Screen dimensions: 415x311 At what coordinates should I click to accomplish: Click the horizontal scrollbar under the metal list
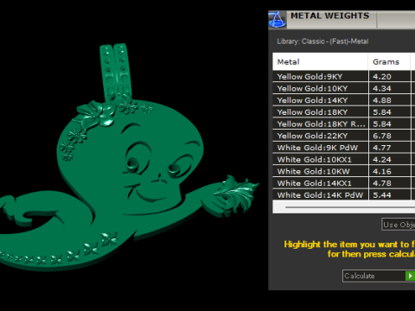(x=344, y=206)
